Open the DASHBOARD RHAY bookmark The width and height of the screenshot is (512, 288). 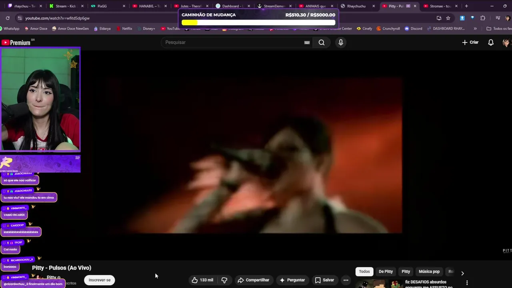[x=446, y=28]
